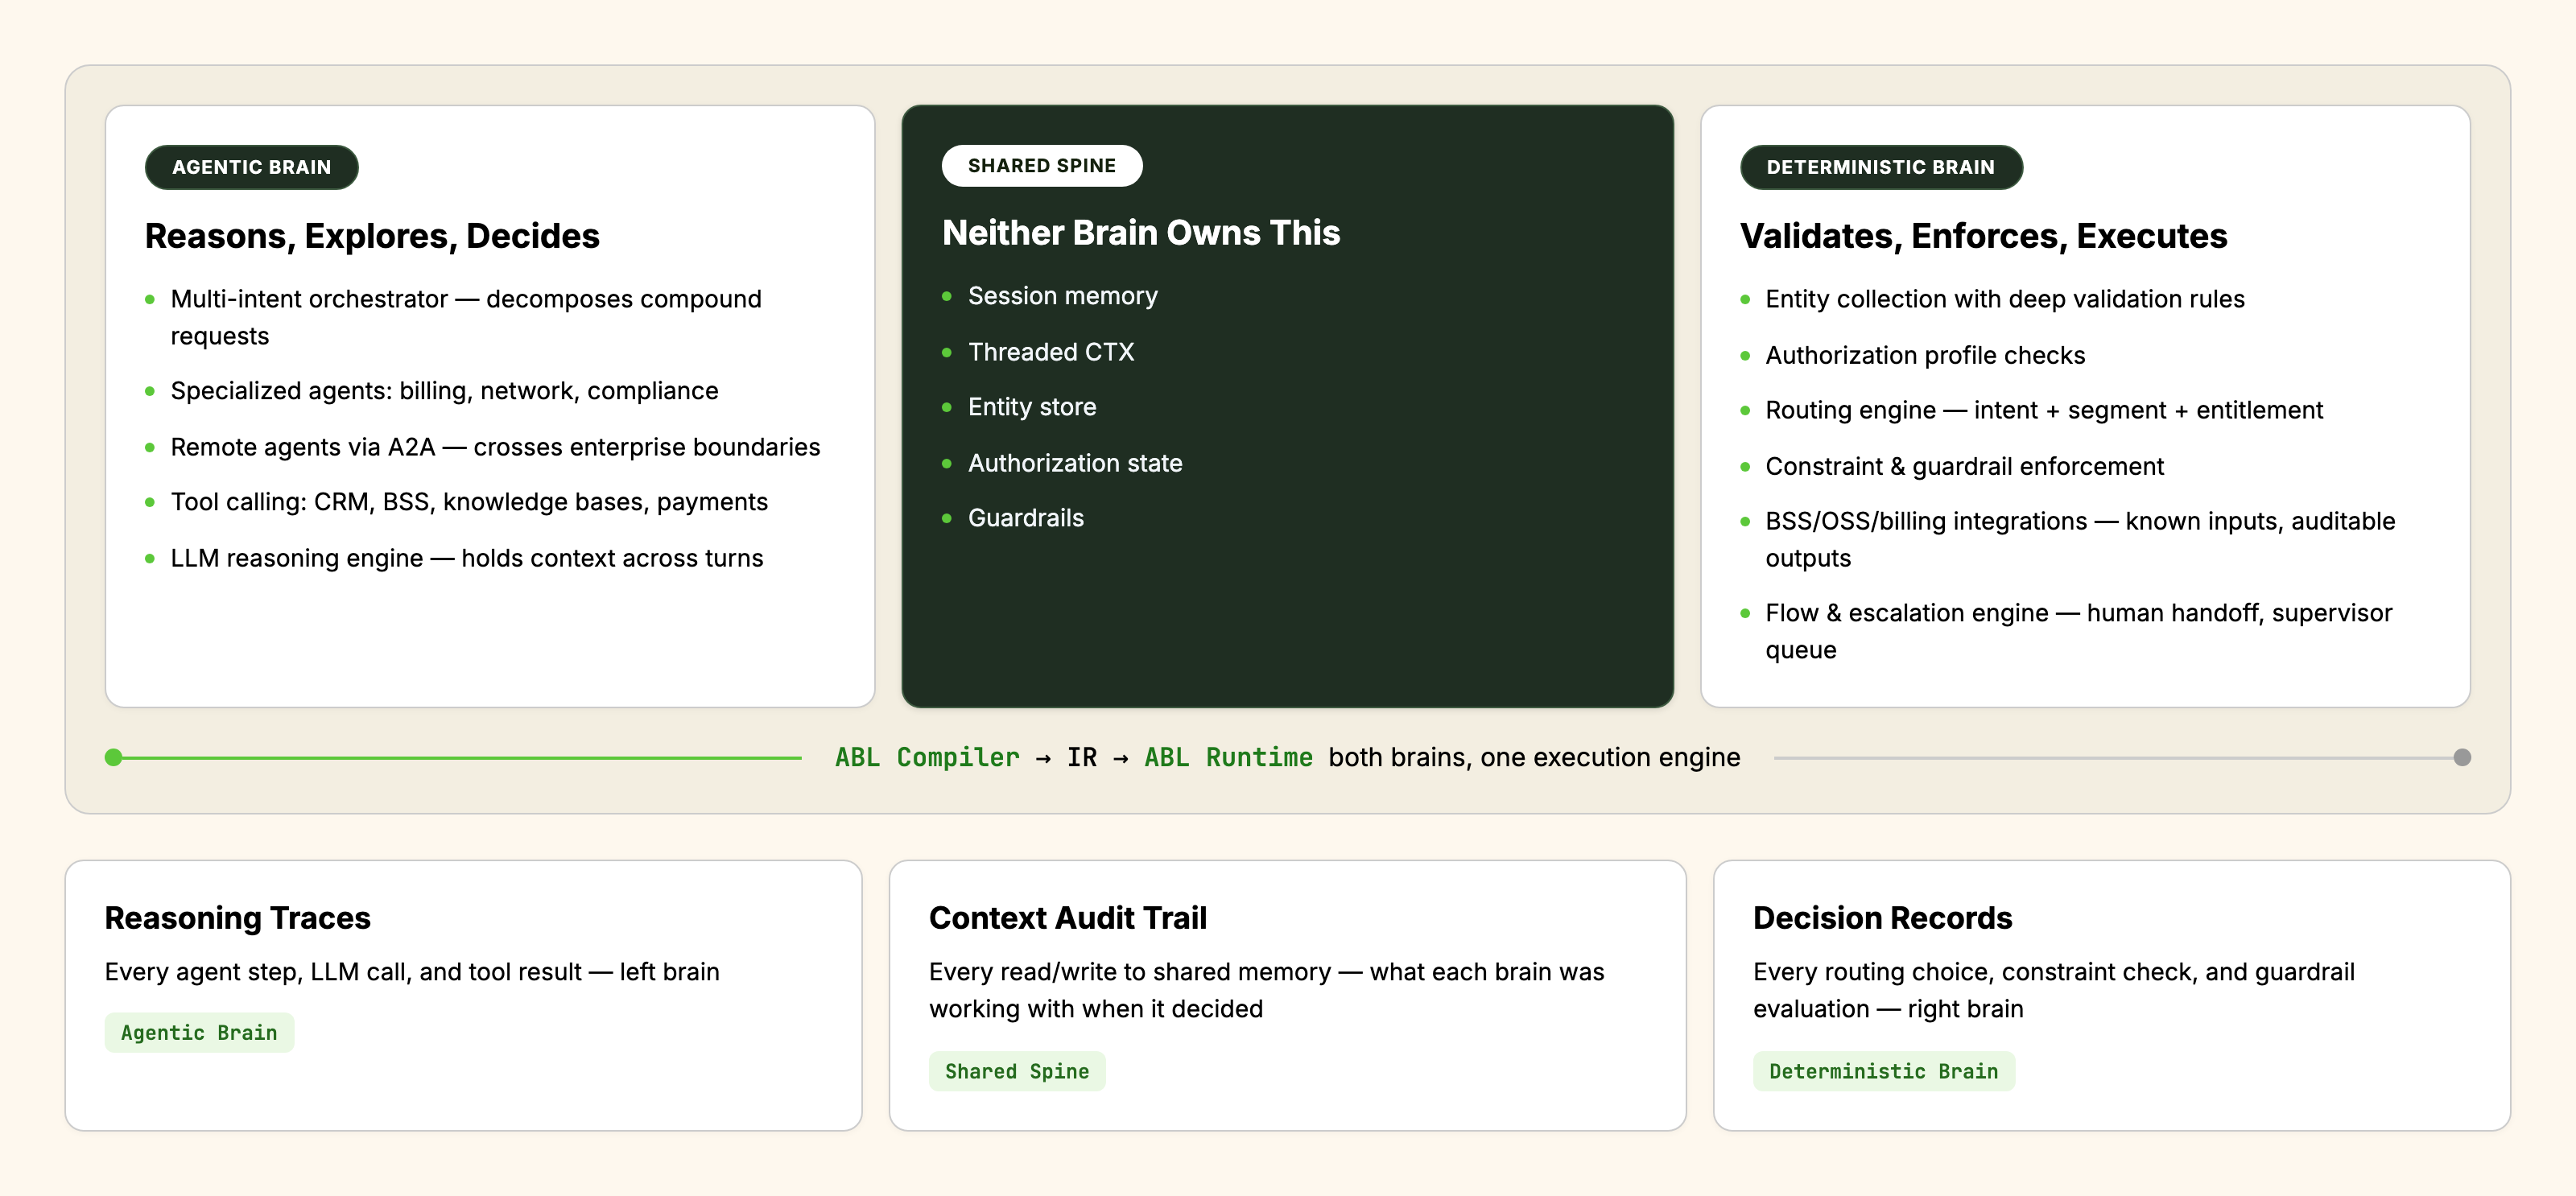Click 'Decision Records' card title
Screen dimensions: 2576x1196
pos(1882,918)
